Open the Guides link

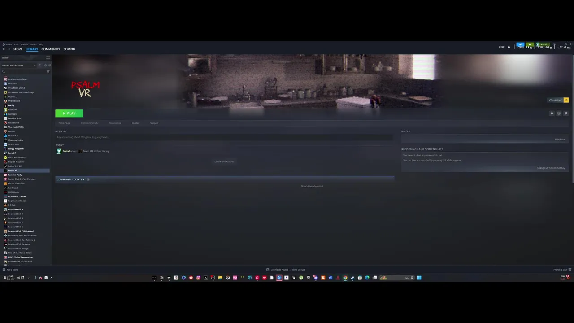coord(135,123)
